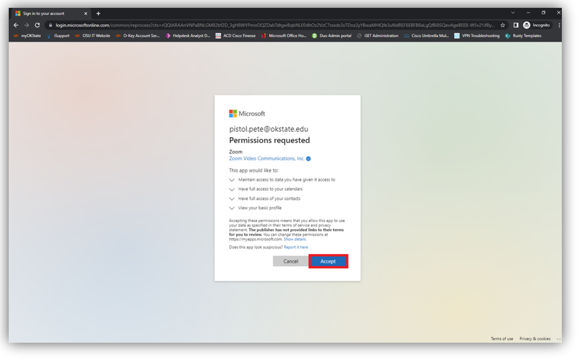Expand the 'View your basic profile' permission
Screen dimensions: 578x358
[232, 208]
